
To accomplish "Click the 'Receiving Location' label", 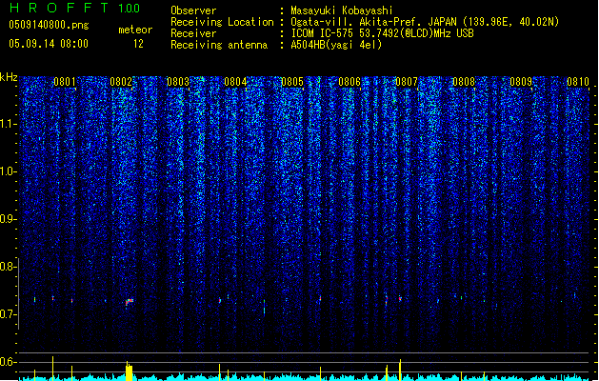I will tap(222, 22).
